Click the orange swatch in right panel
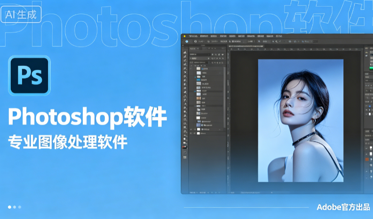 [367, 159]
